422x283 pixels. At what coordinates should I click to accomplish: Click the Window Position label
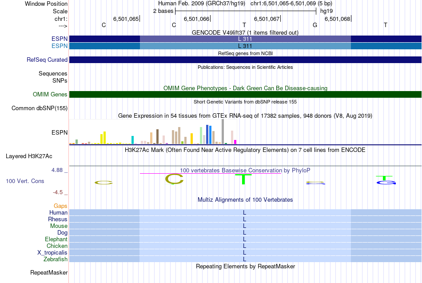point(46,4)
